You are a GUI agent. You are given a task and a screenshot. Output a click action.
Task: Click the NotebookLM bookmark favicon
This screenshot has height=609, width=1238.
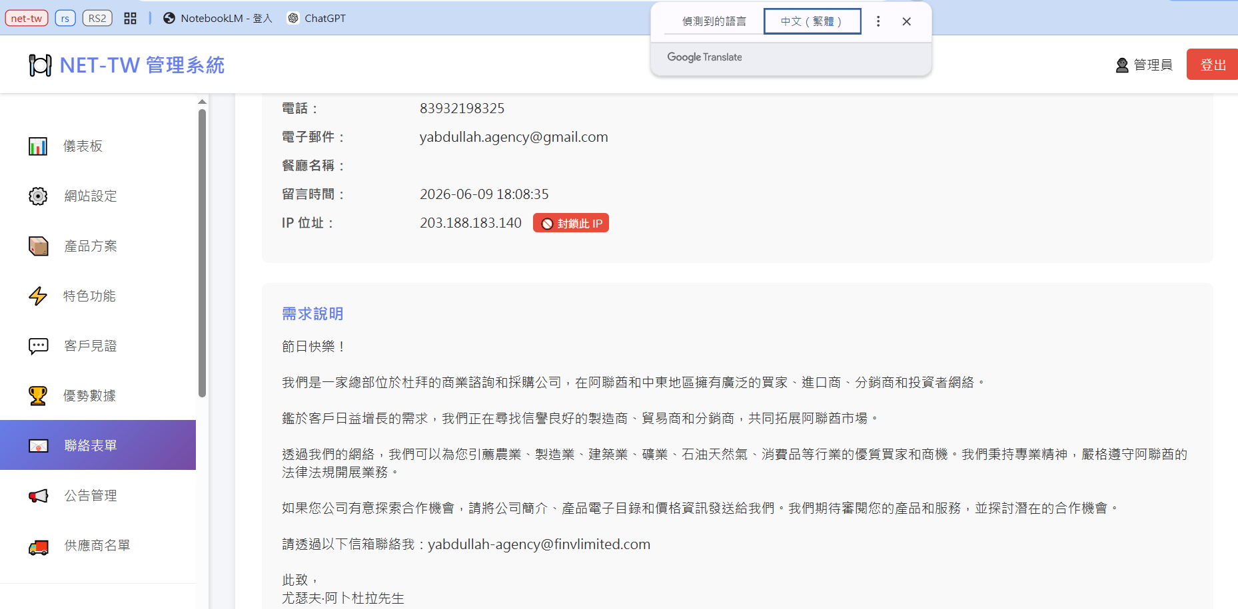[169, 18]
